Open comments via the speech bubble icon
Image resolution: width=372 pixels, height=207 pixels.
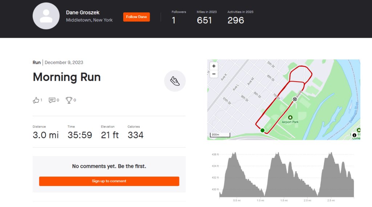click(52, 100)
